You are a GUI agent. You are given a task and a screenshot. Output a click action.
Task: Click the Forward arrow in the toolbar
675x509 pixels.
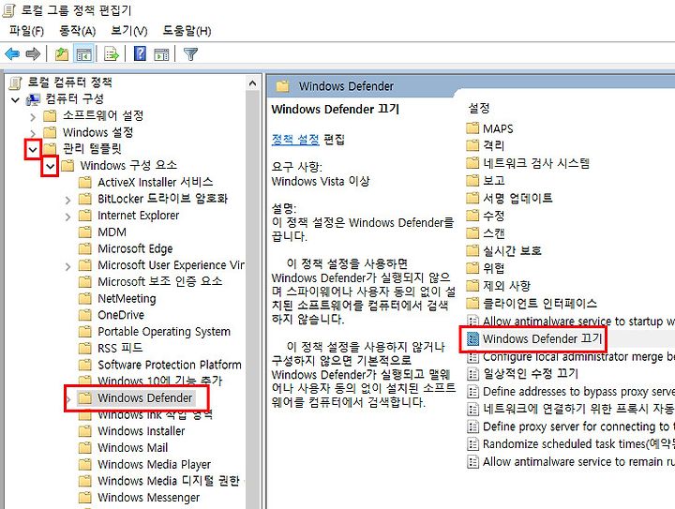click(x=33, y=54)
